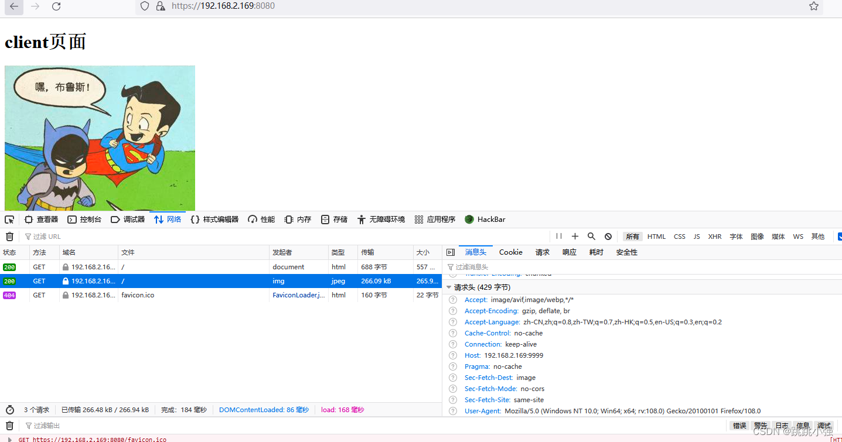This screenshot has width=842, height=442.
Task: Open the 内存 memory tab
Action: pos(298,220)
